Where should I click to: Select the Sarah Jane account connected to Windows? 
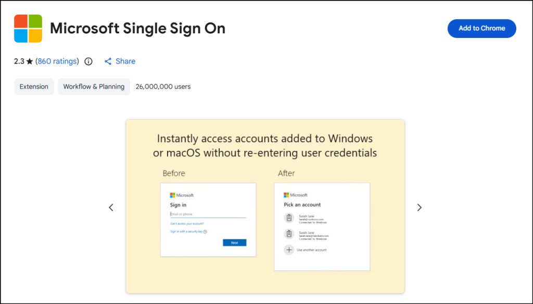tap(311, 218)
